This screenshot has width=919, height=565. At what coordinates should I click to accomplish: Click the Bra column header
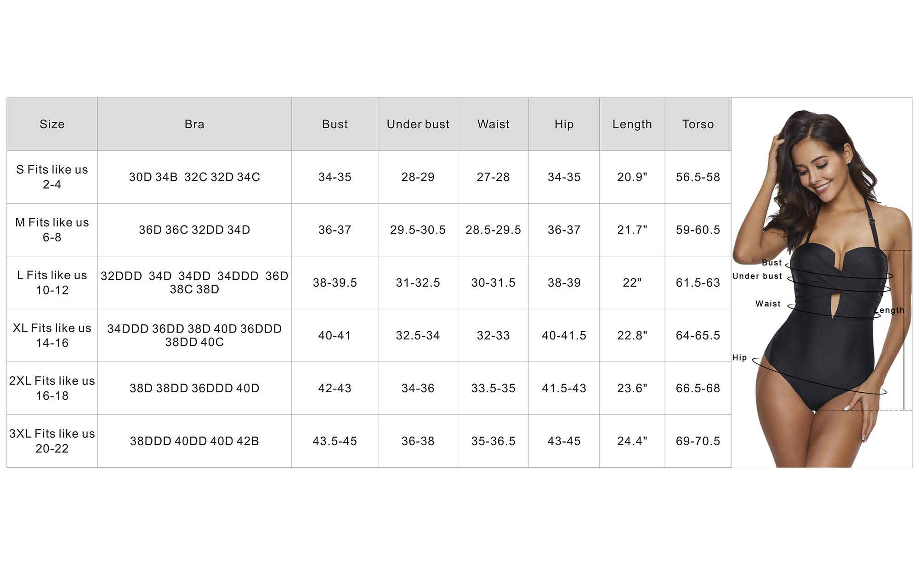[194, 124]
